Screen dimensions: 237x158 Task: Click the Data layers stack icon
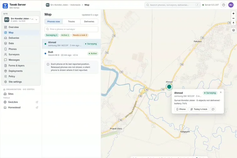[6, 43]
